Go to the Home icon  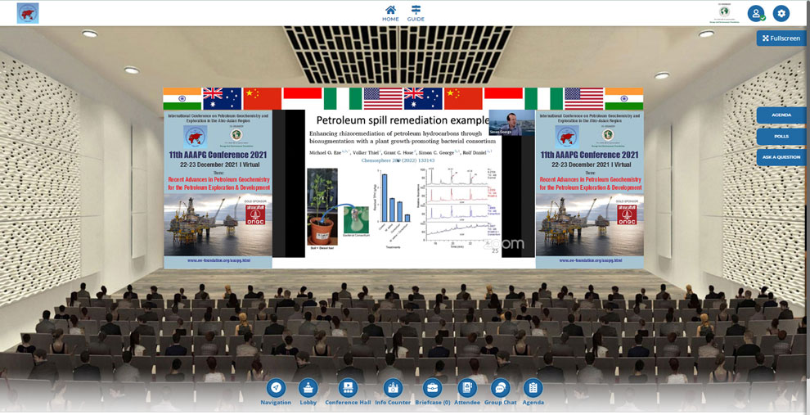(390, 13)
